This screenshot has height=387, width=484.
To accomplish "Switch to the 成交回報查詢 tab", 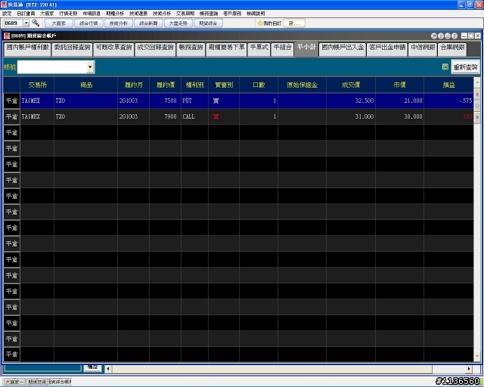I will pyautogui.click(x=155, y=49).
